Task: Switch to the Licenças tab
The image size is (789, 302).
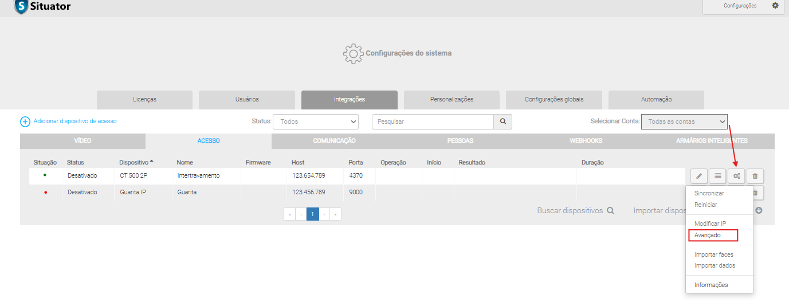Action: coord(144,100)
